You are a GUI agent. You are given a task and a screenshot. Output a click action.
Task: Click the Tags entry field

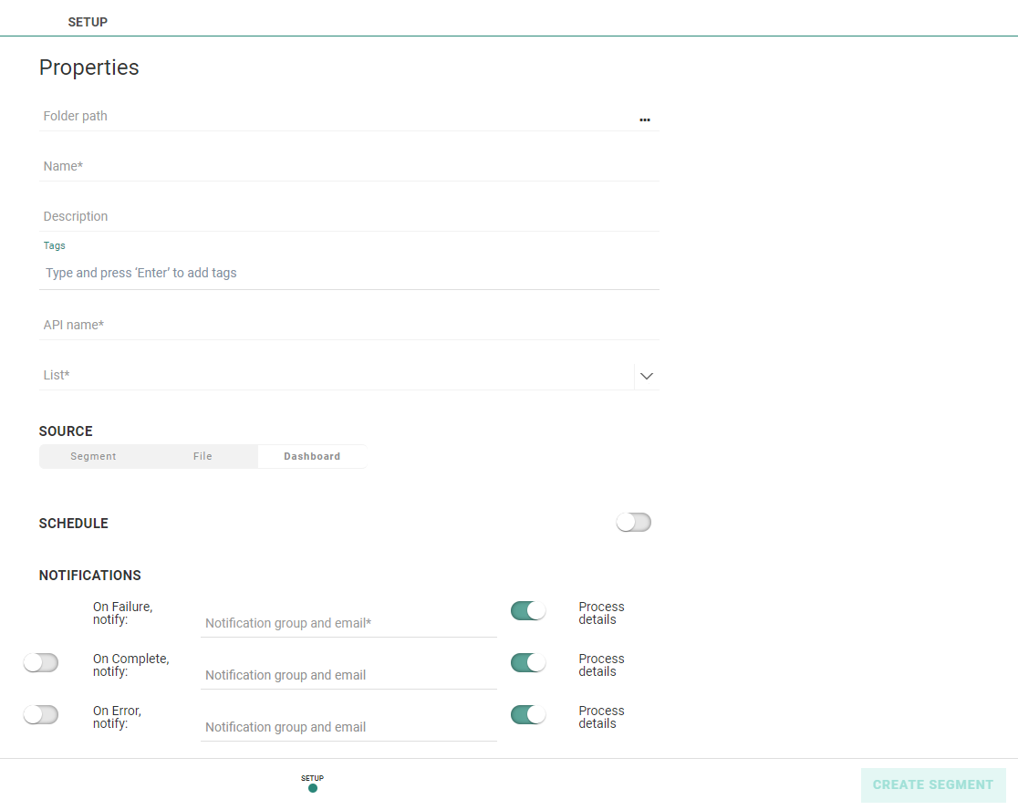pos(347,273)
